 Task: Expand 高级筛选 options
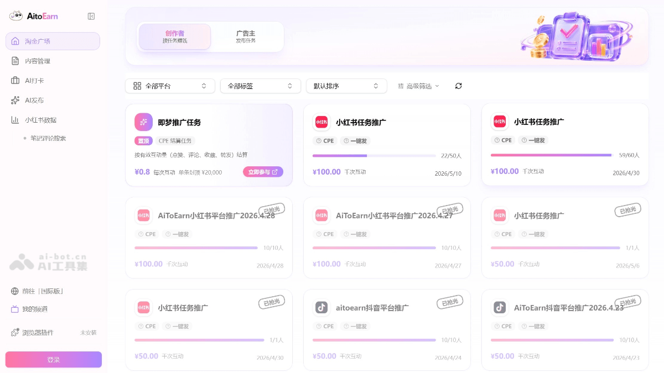tap(418, 86)
